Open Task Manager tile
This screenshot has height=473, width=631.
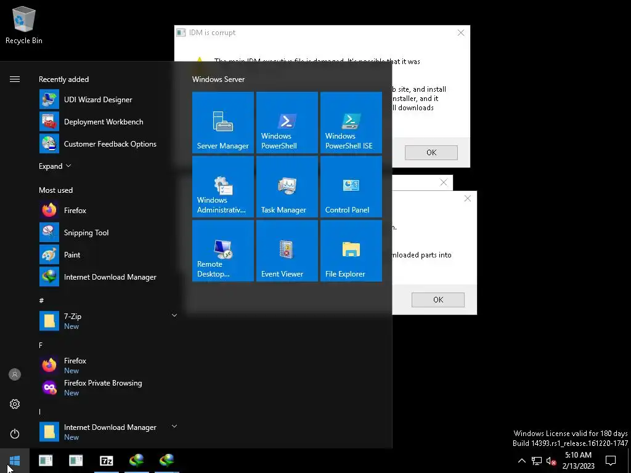[x=287, y=187]
